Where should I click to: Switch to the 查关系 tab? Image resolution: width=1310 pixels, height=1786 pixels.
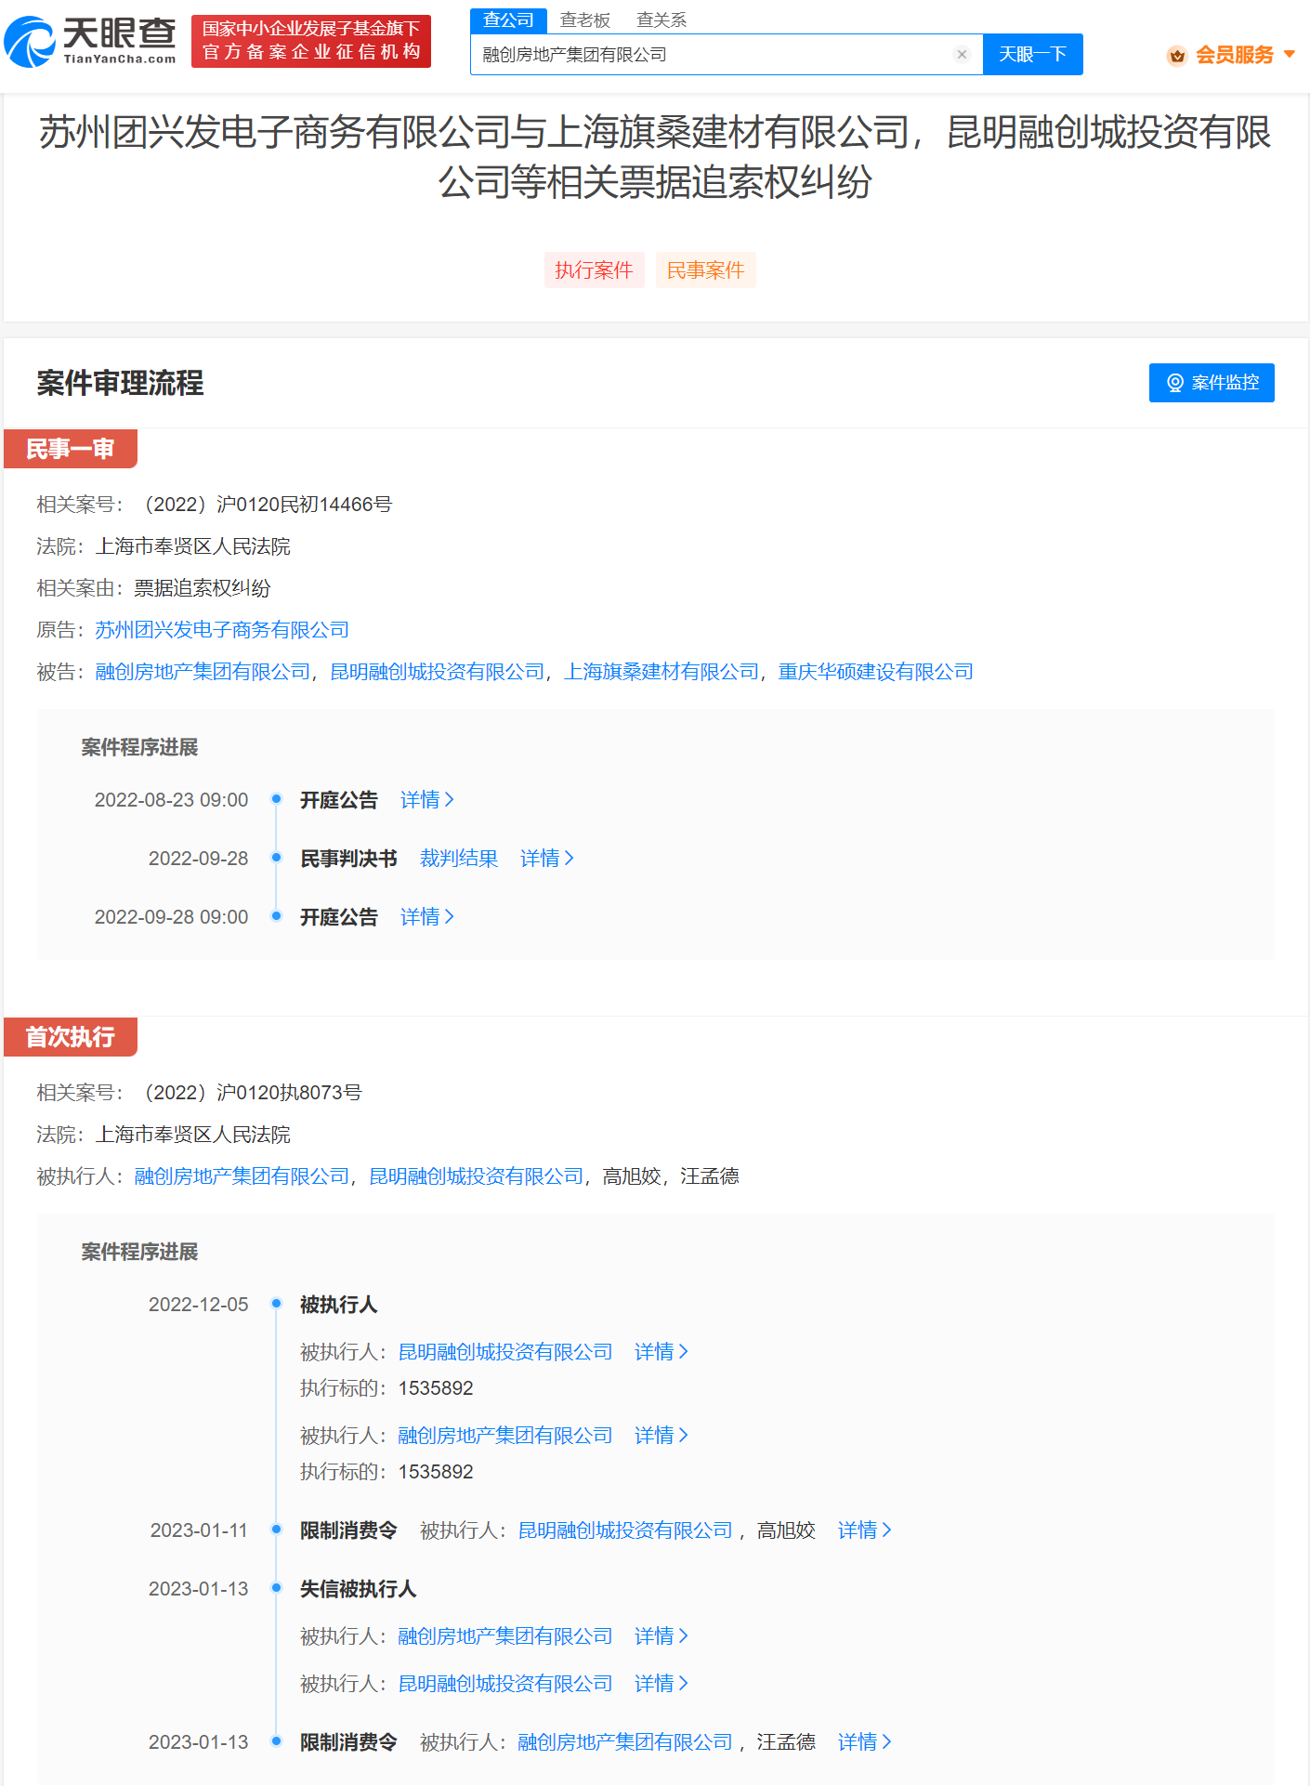[661, 20]
